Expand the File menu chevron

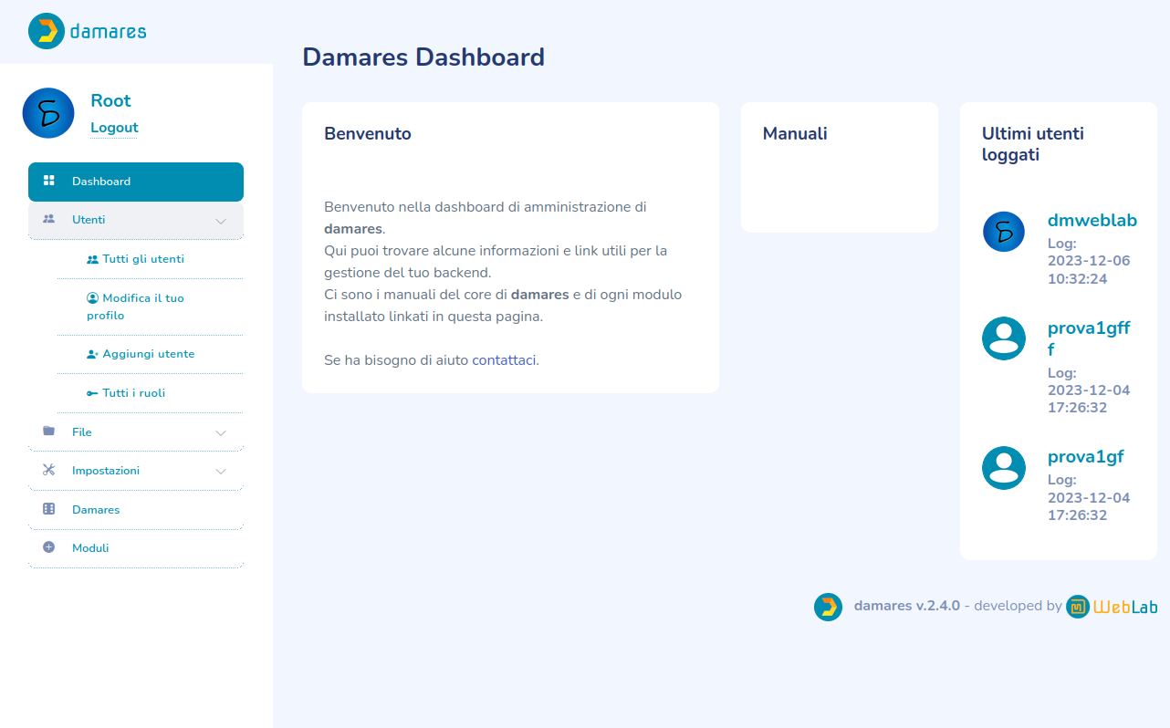[221, 432]
